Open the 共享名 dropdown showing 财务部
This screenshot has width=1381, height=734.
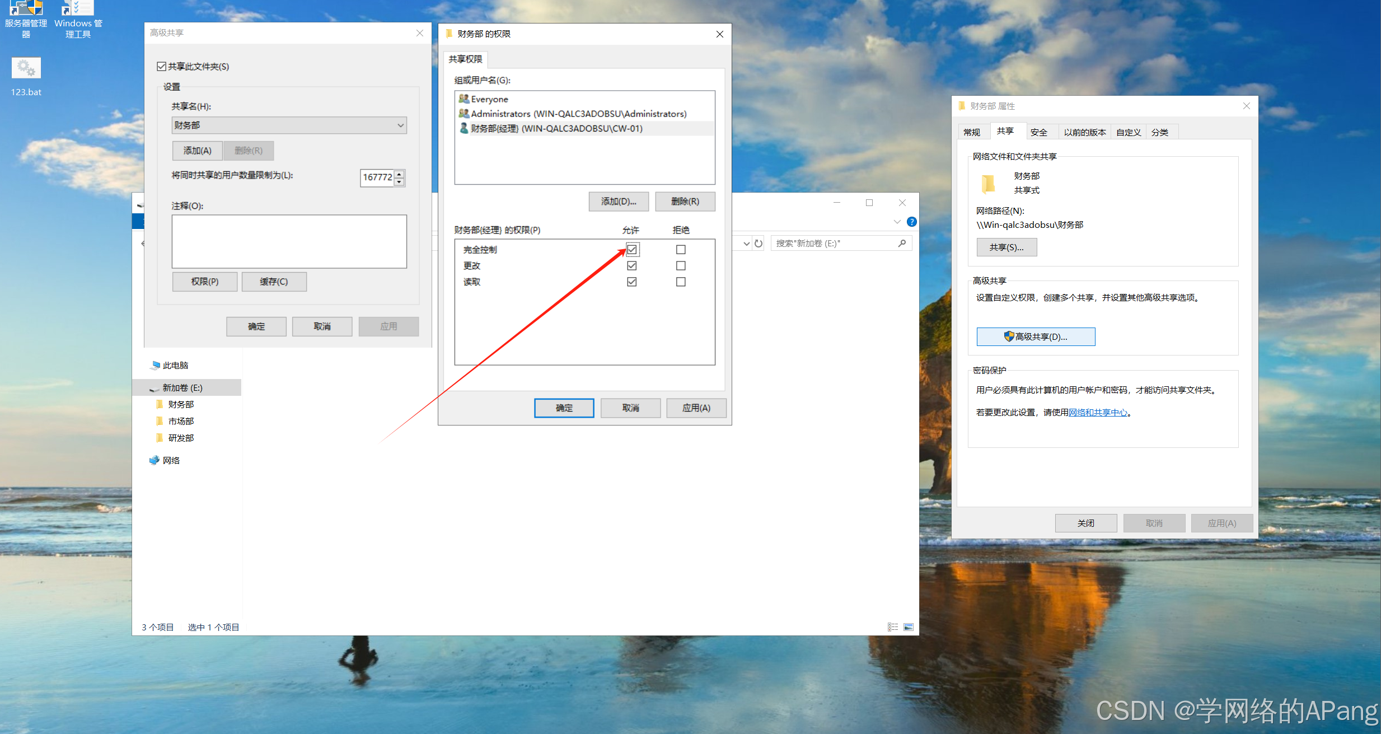(400, 125)
